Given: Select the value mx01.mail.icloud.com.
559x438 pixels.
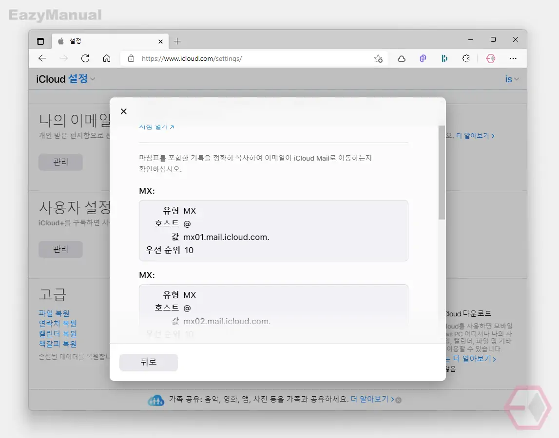Looking at the screenshot, I should coord(226,237).
